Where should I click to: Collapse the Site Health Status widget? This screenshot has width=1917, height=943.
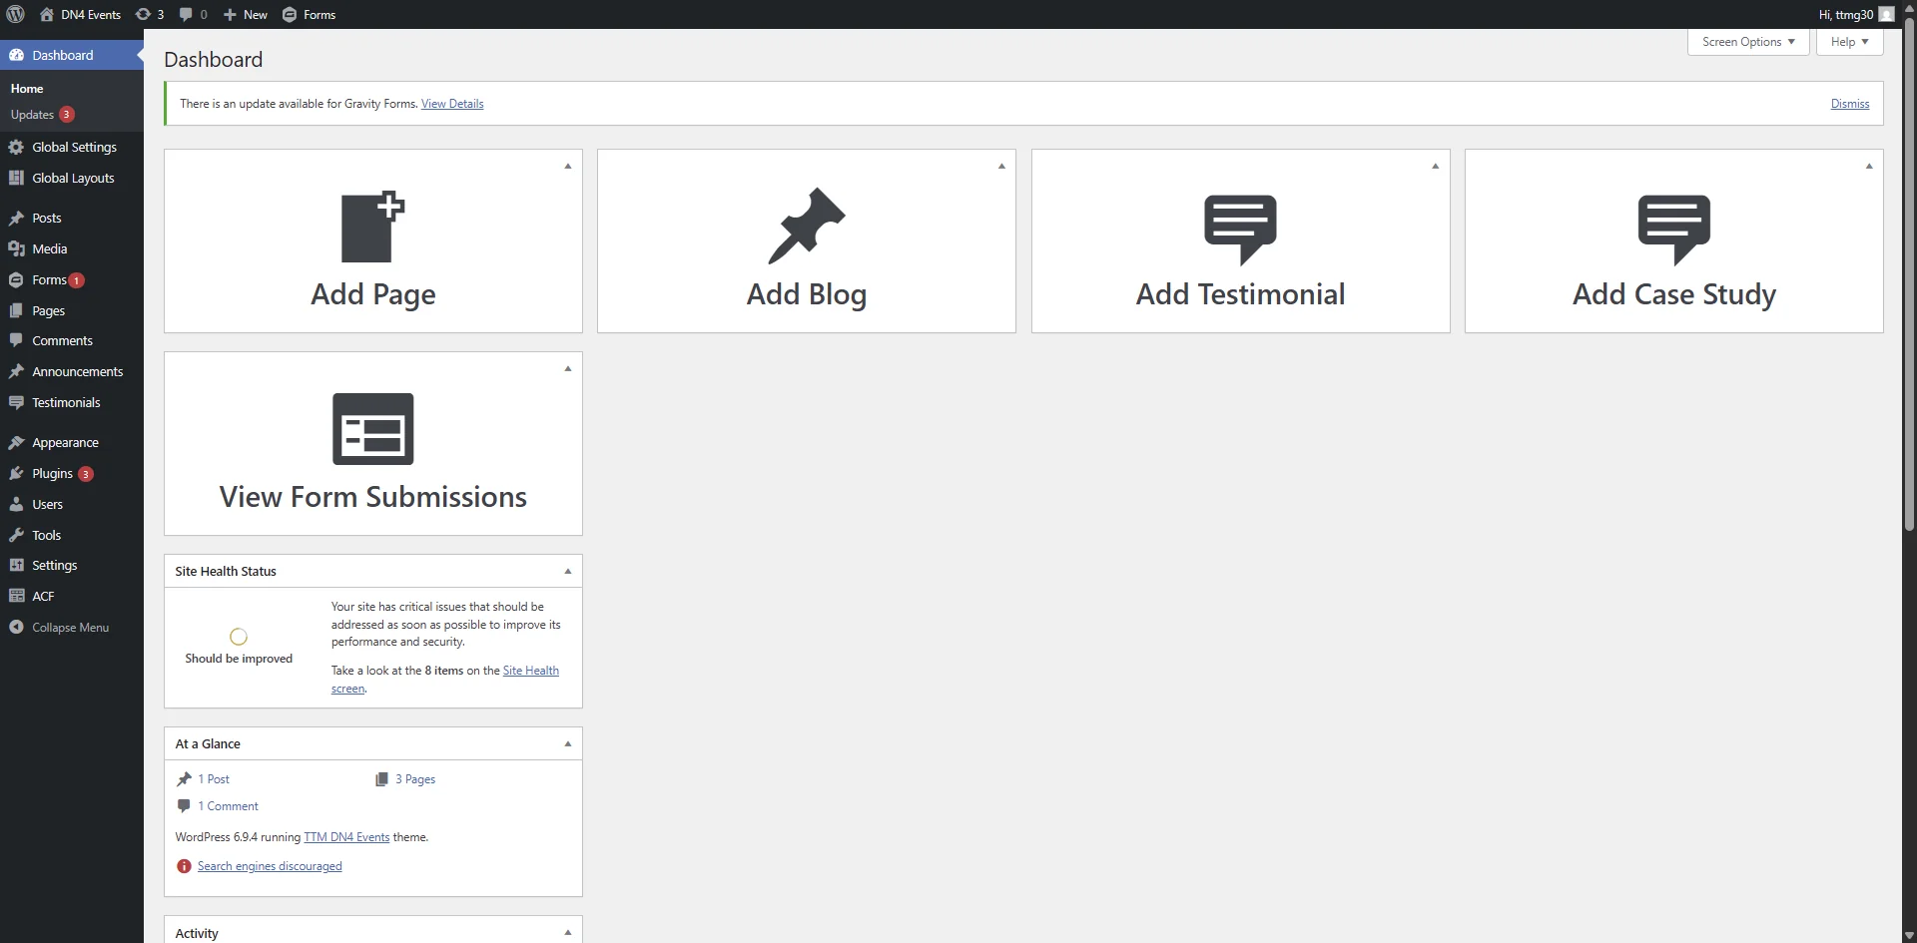(566, 570)
